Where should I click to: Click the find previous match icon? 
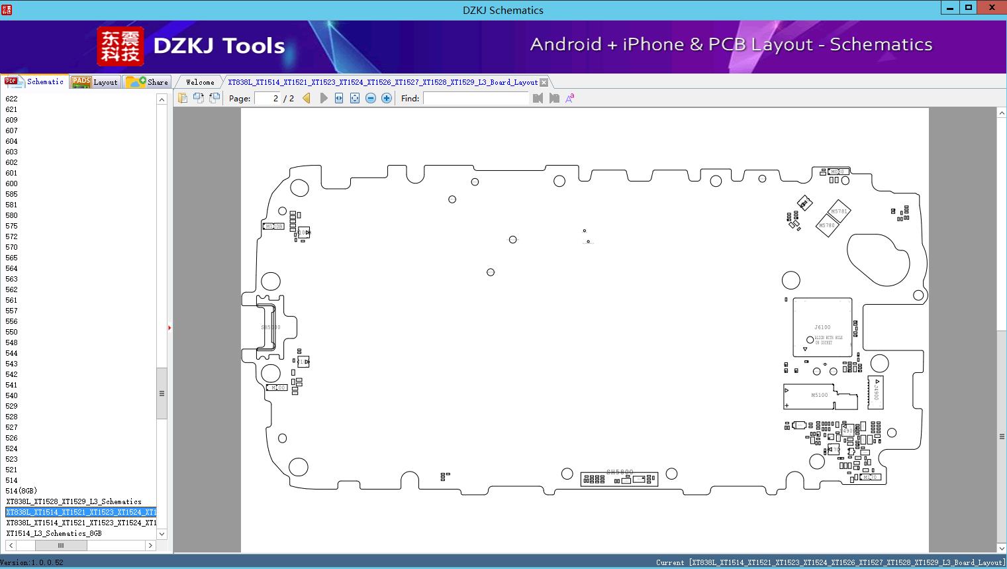(x=538, y=98)
